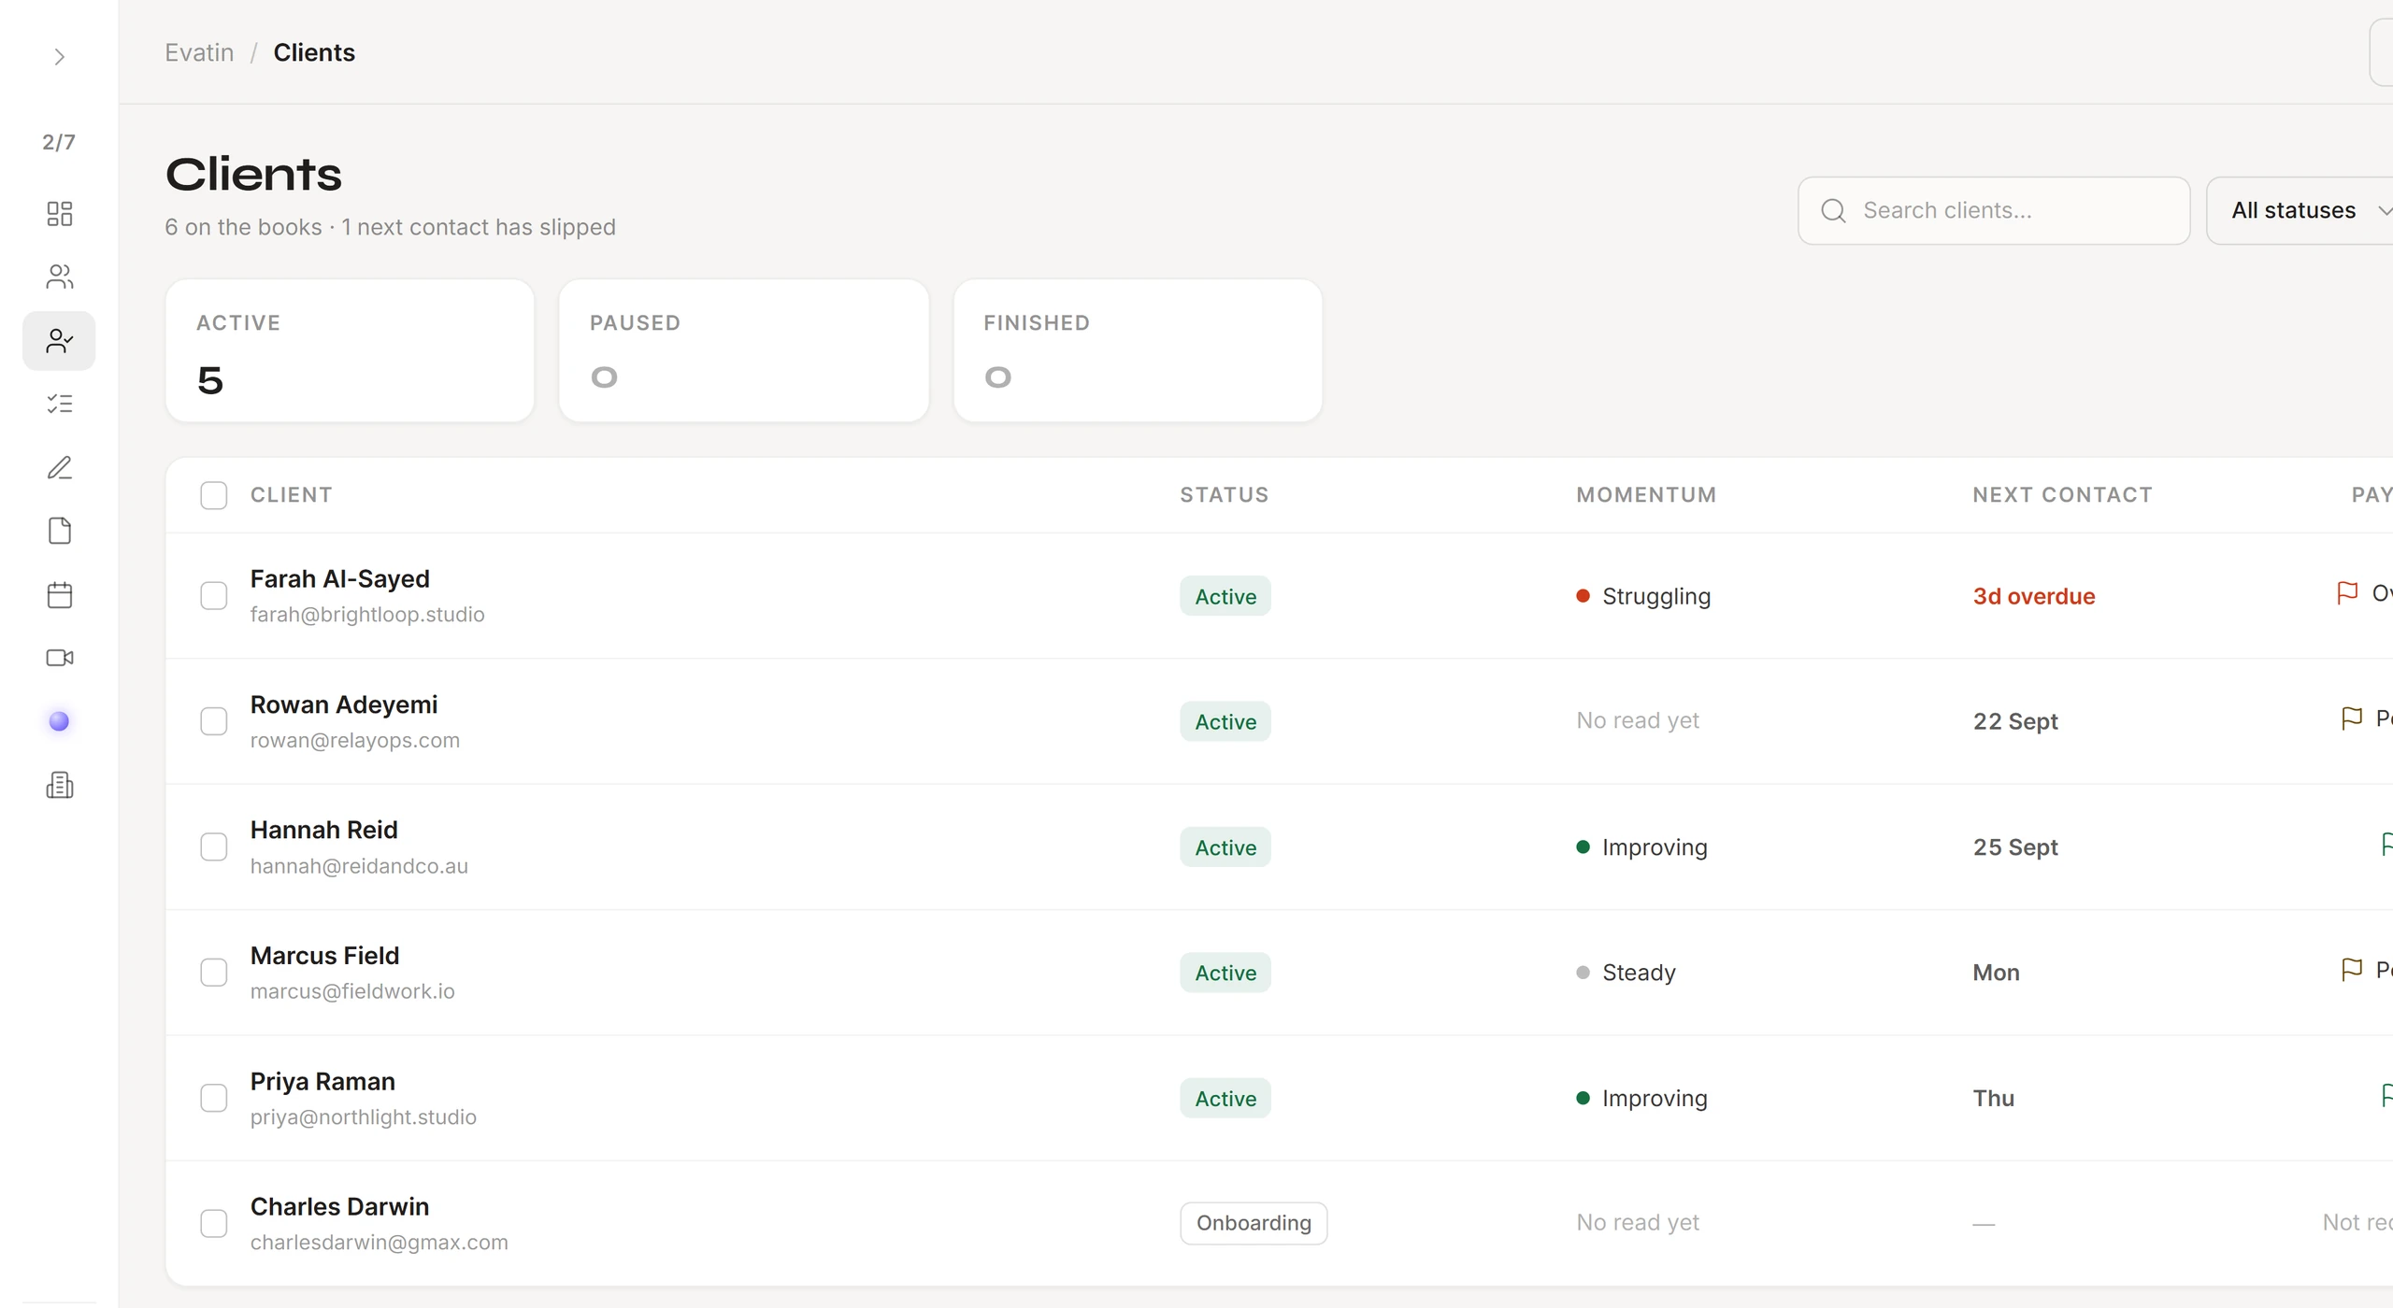
Task: Open the document file icon in sidebar
Action: click(59, 531)
